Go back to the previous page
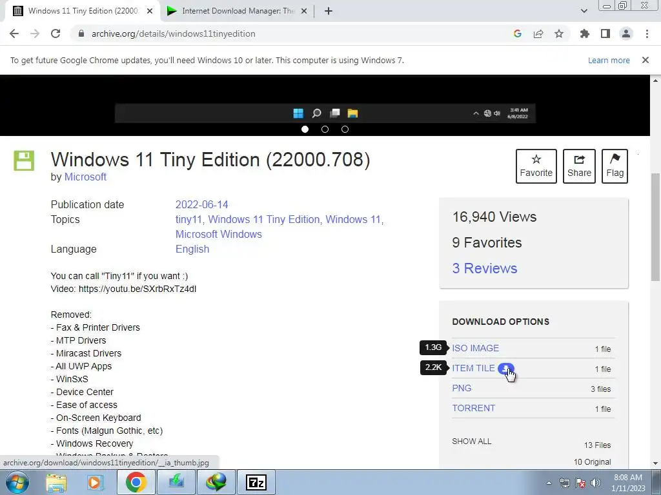The image size is (661, 495). coord(14,34)
